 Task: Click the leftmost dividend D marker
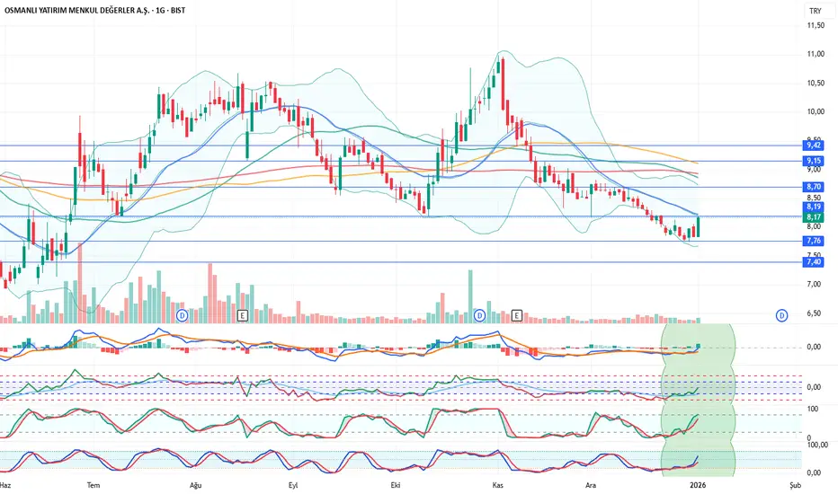(x=183, y=315)
